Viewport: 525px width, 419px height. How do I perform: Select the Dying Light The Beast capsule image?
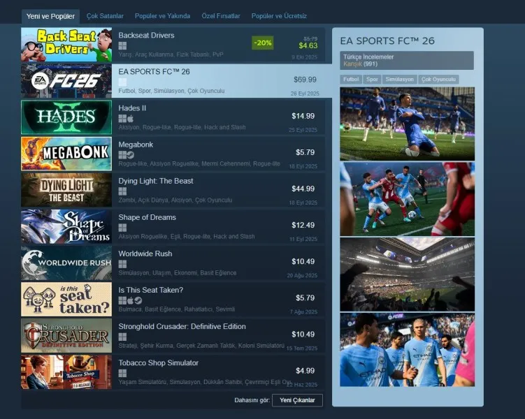[66, 190]
